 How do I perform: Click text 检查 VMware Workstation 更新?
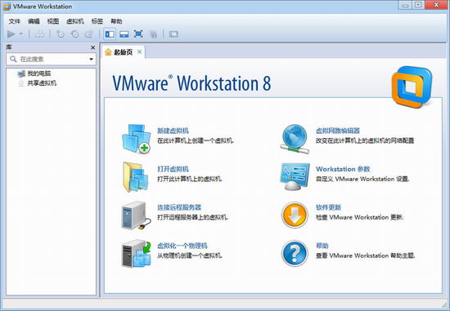(x=360, y=217)
